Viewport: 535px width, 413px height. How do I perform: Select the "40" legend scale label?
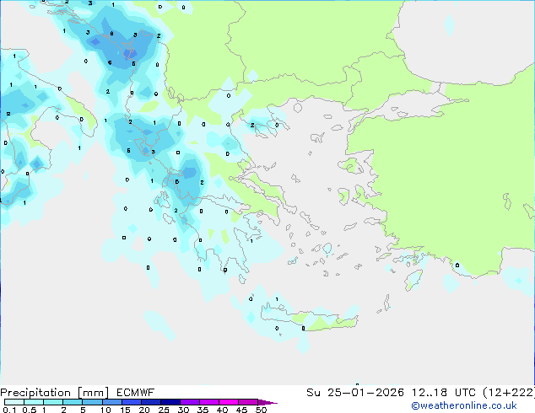click(222, 410)
